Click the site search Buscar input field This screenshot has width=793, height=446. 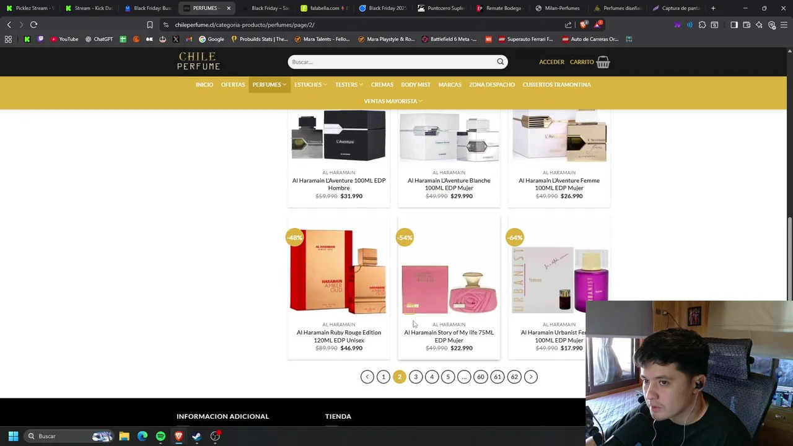click(392, 62)
